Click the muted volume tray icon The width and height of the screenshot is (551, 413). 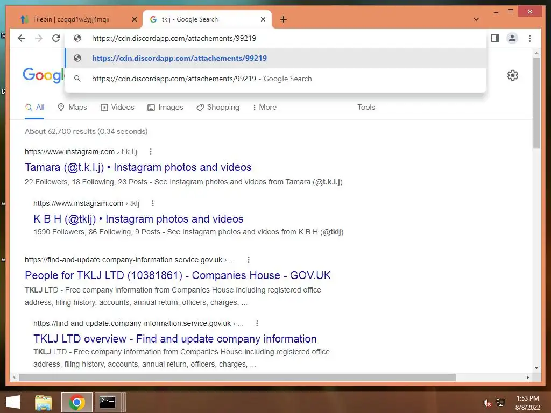pos(486,403)
